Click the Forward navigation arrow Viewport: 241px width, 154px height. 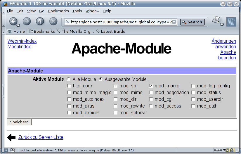(x=27, y=21)
